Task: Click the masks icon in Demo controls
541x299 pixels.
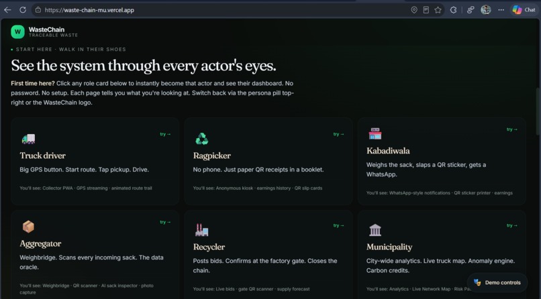Action: point(477,283)
